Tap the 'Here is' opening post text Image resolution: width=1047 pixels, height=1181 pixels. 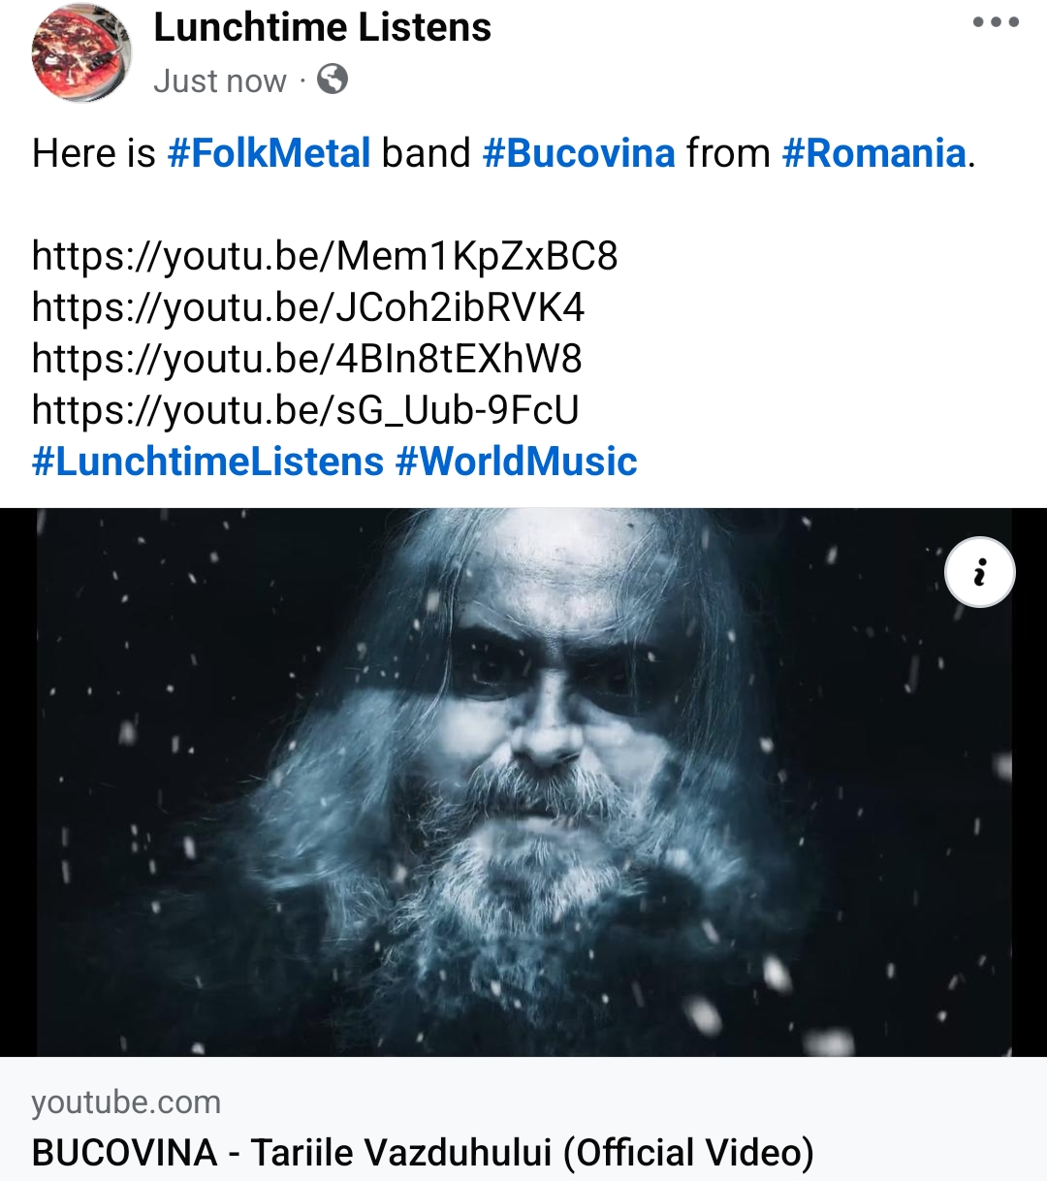(93, 153)
